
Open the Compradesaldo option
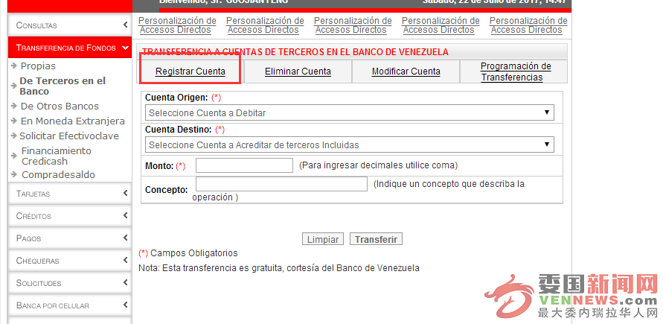(x=58, y=175)
